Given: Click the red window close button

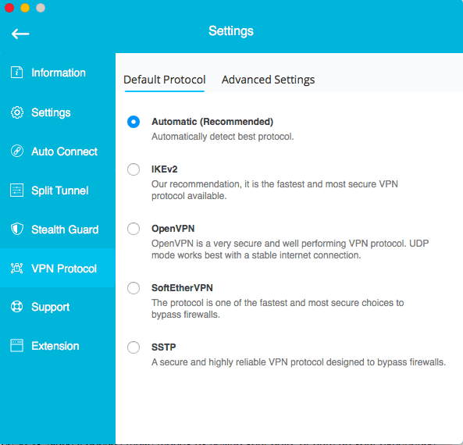Looking at the screenshot, I should [9, 8].
